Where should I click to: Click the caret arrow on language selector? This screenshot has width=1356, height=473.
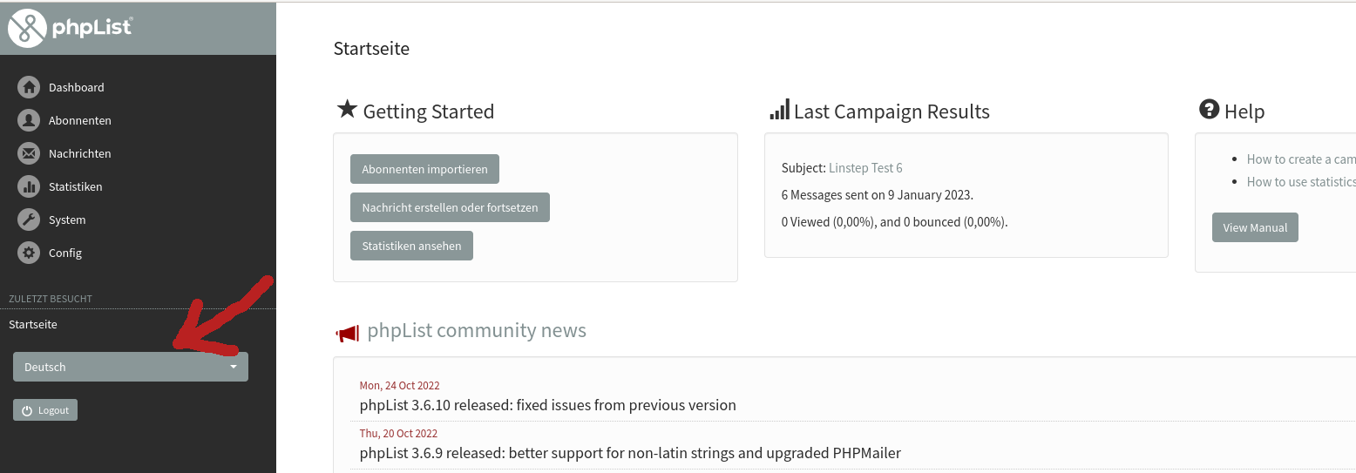(234, 367)
